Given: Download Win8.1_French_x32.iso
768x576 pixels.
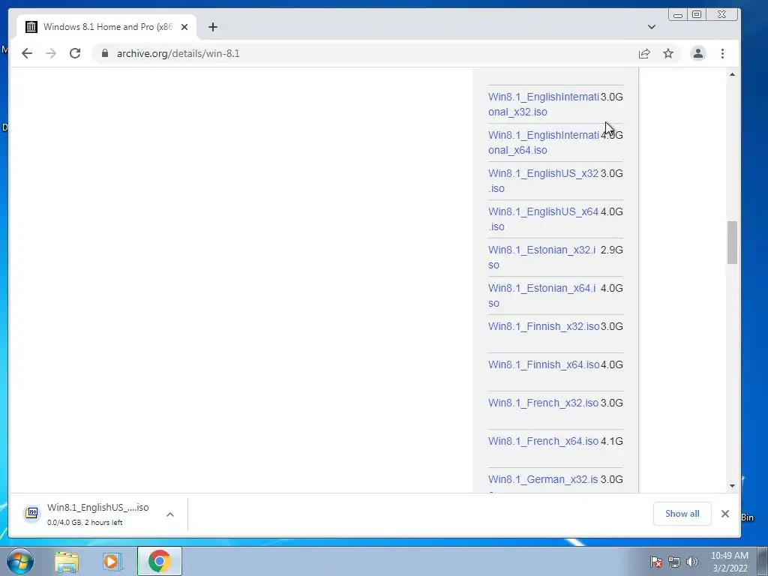Looking at the screenshot, I should click(543, 403).
